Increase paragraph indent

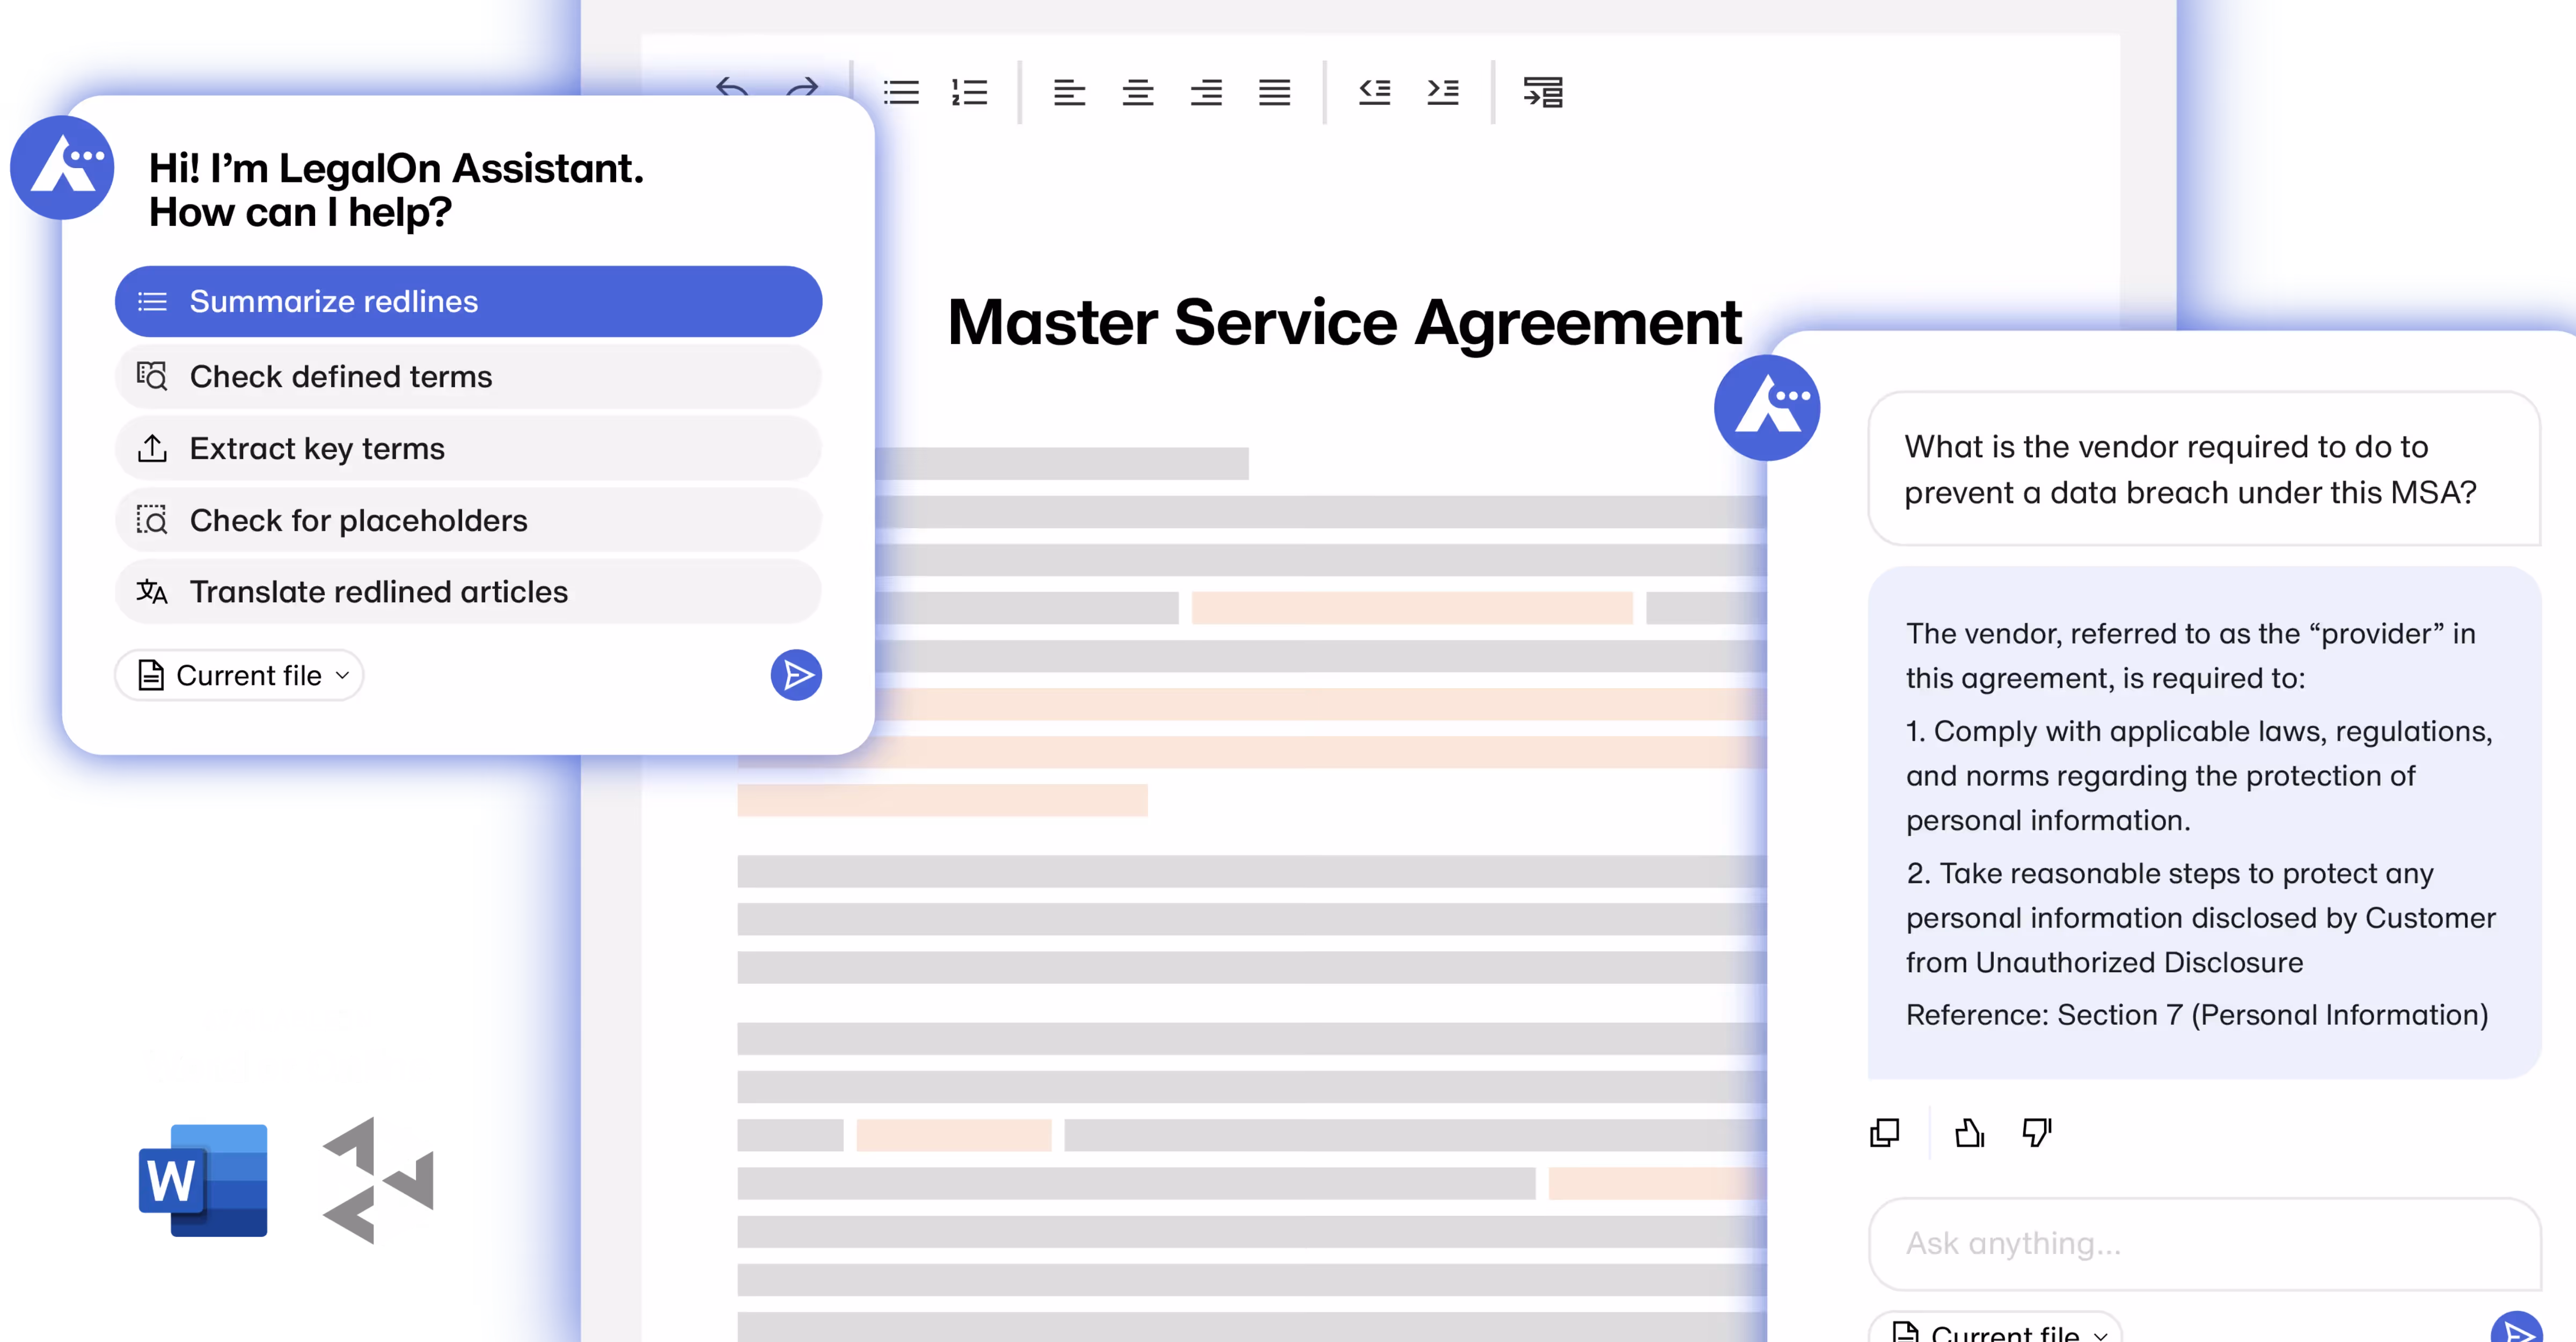point(1442,92)
